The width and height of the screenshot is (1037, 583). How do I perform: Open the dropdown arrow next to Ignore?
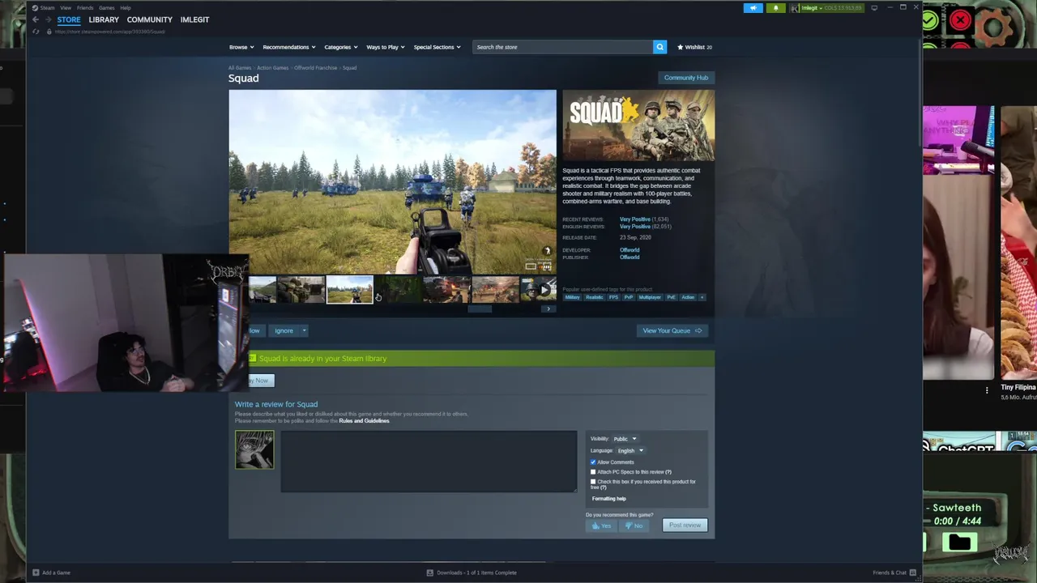click(x=304, y=330)
